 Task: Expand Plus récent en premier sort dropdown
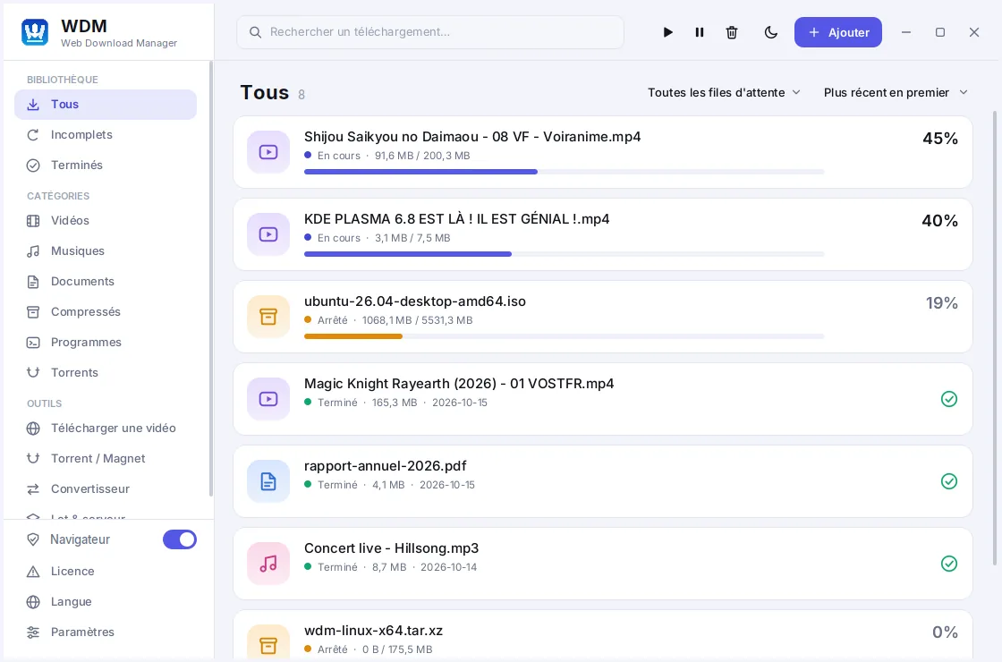tap(896, 93)
